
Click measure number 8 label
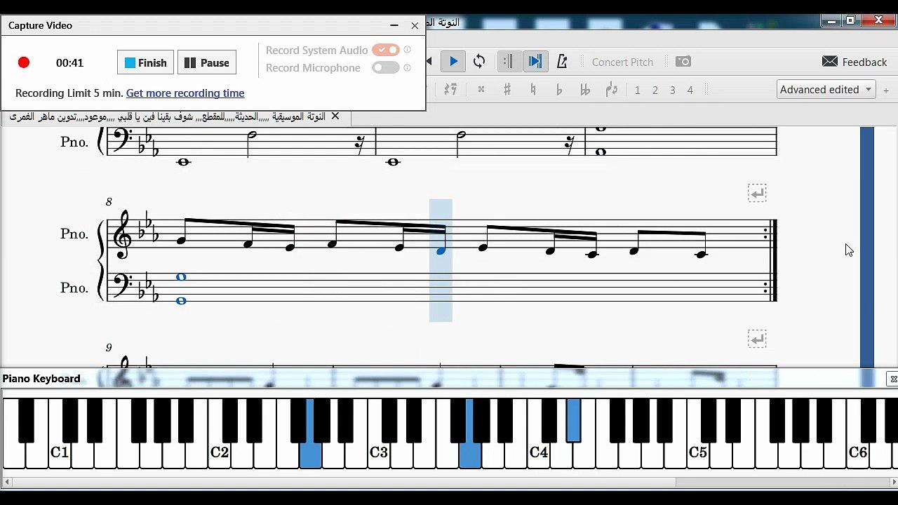(109, 202)
